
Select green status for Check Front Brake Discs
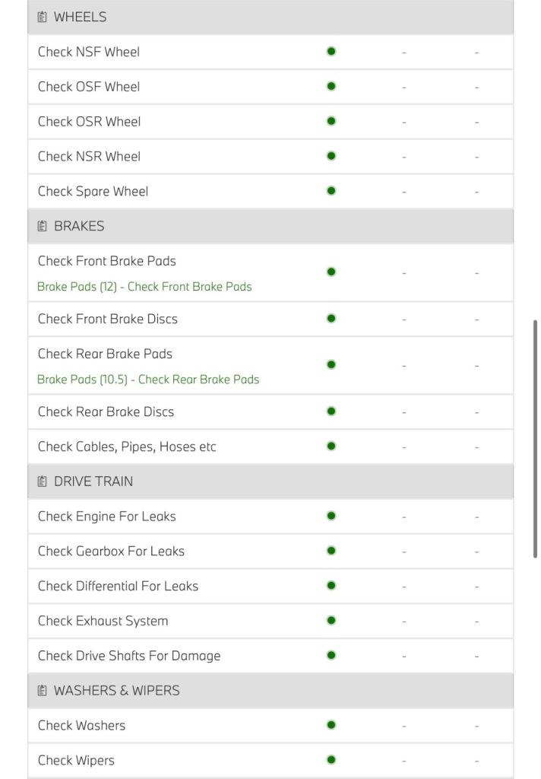(x=331, y=319)
